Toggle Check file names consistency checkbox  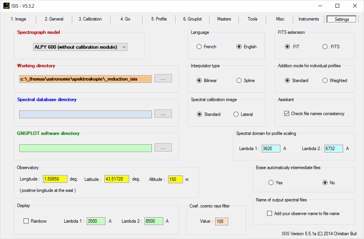pos(287,114)
